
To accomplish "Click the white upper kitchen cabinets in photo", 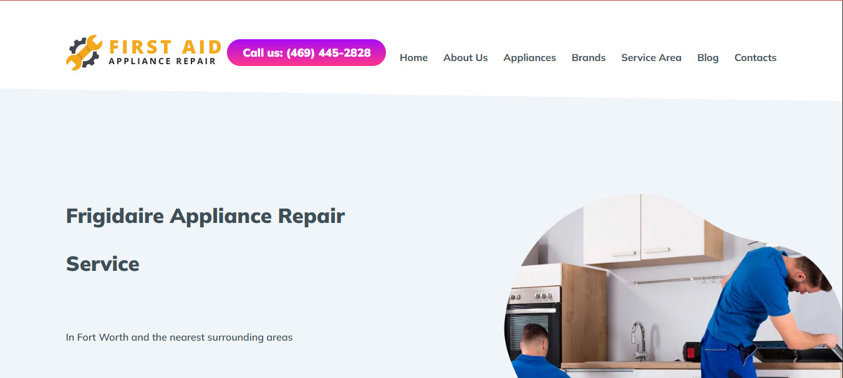I will click(642, 230).
